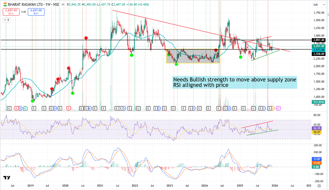Open the earnings marker near February 2019

34,108
